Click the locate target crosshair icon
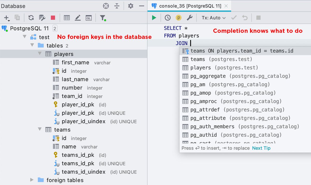311x185 pixels. point(106,6)
